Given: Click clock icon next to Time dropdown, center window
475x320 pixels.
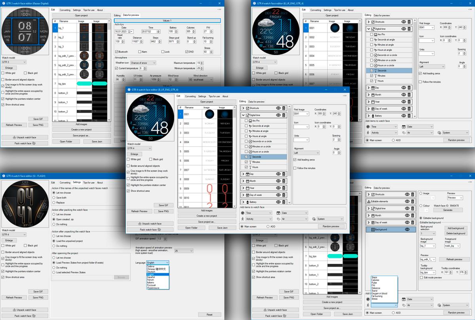Looking at the screenshot, I should click(242, 213).
